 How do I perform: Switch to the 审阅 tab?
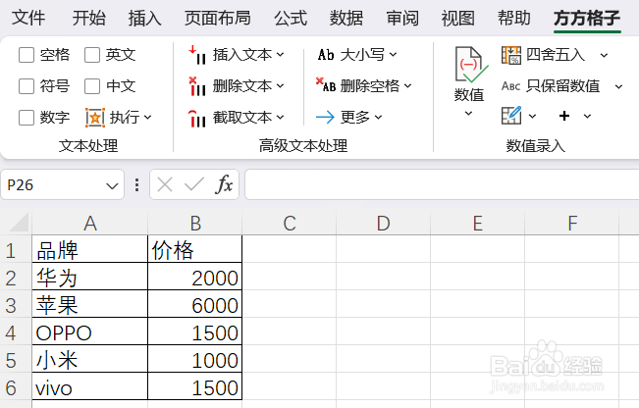[x=402, y=18]
